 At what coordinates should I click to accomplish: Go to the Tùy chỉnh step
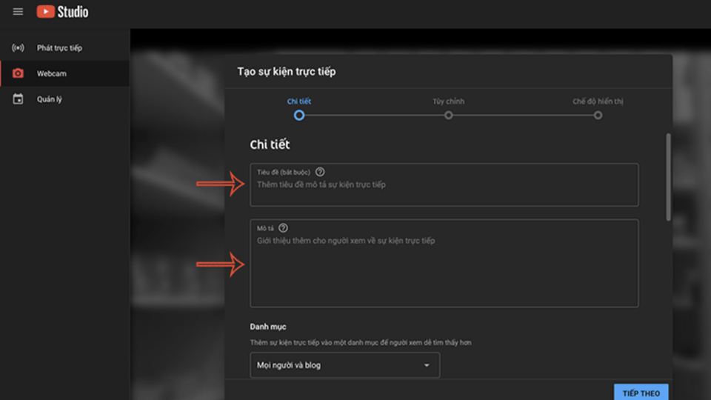point(449,101)
